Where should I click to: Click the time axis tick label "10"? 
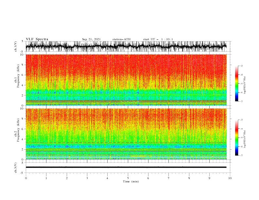coord(230,178)
